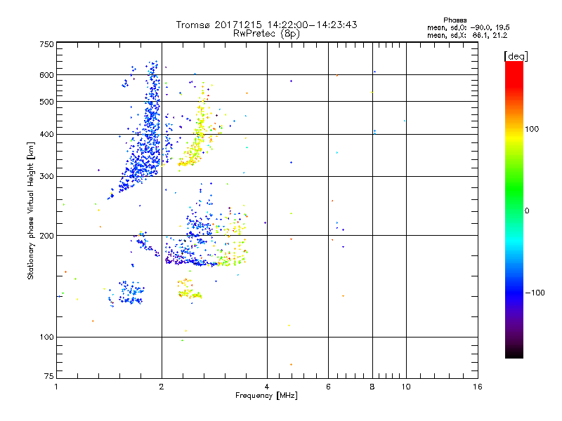Click the x-axis tick label '2'

pyautogui.click(x=162, y=387)
